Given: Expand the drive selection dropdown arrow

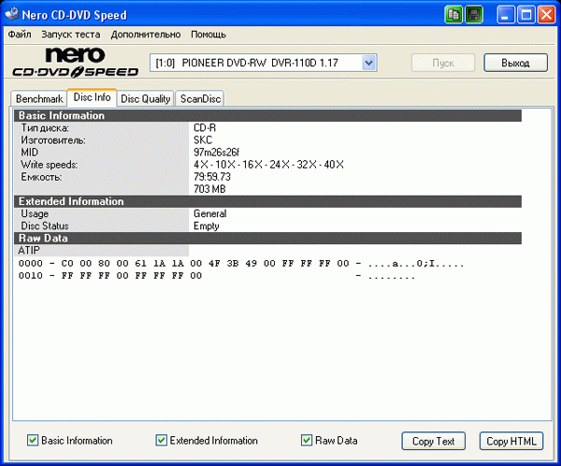Looking at the screenshot, I should pos(368,63).
